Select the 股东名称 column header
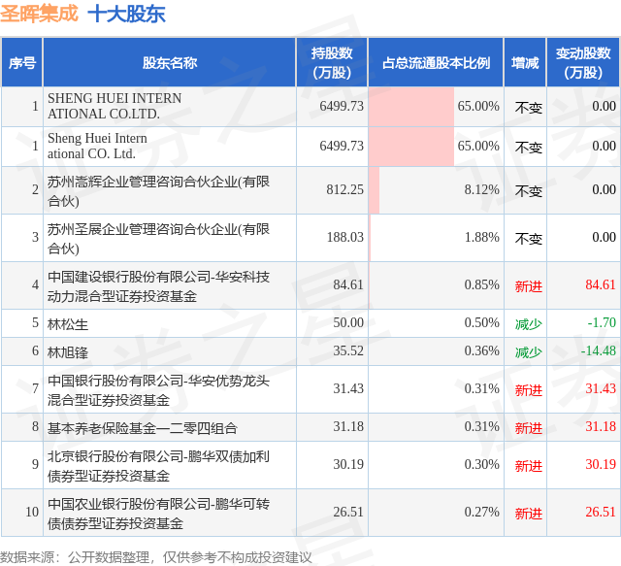The image size is (621, 566). (x=170, y=63)
